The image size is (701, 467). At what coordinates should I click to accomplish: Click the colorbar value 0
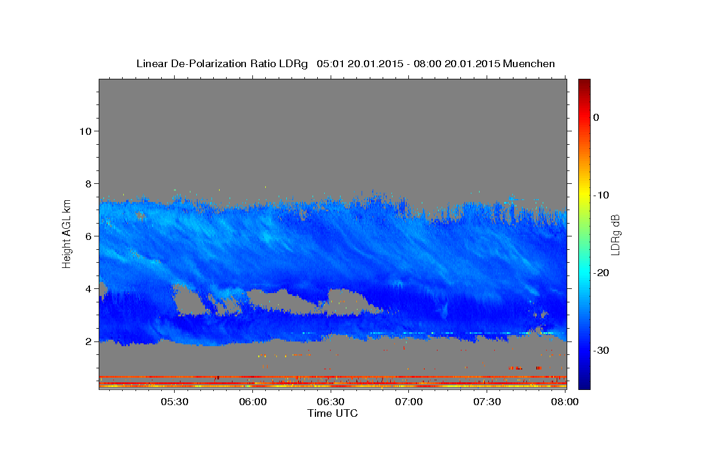[x=596, y=117]
